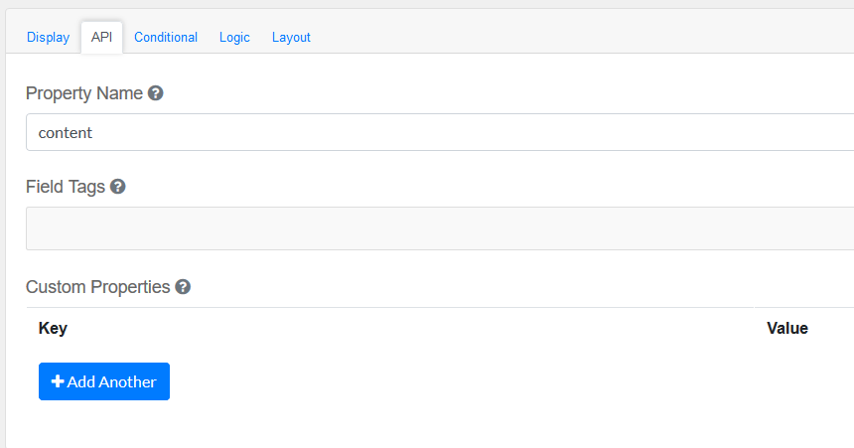Click the Field Tags label text
The width and height of the screenshot is (854, 448).
coord(66,187)
